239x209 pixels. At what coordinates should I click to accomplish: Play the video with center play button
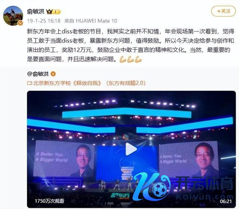click(x=131, y=149)
